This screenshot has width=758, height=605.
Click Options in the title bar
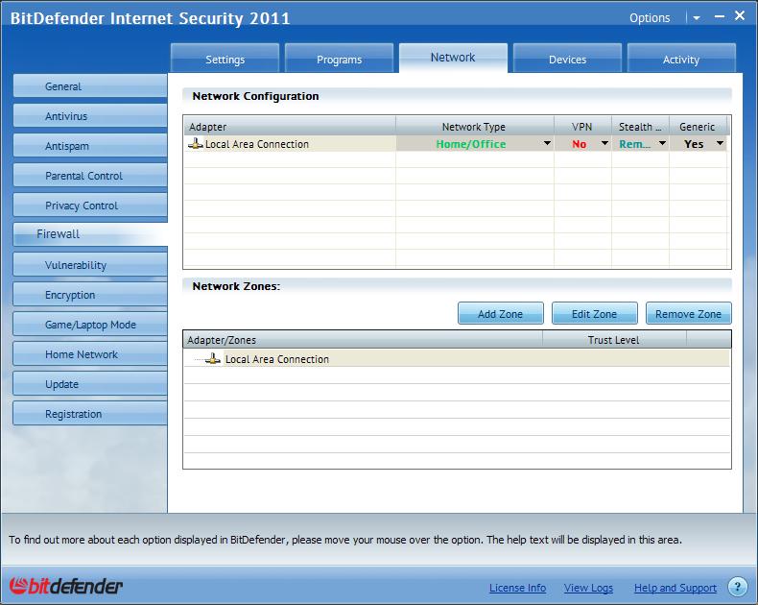[x=650, y=18]
